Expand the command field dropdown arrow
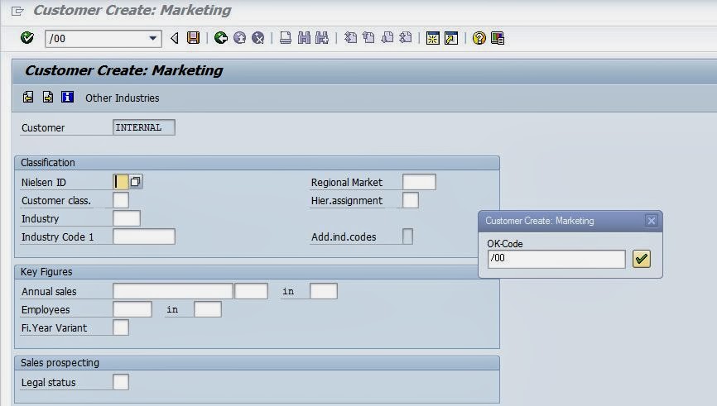The width and height of the screenshot is (717, 406). tap(153, 38)
